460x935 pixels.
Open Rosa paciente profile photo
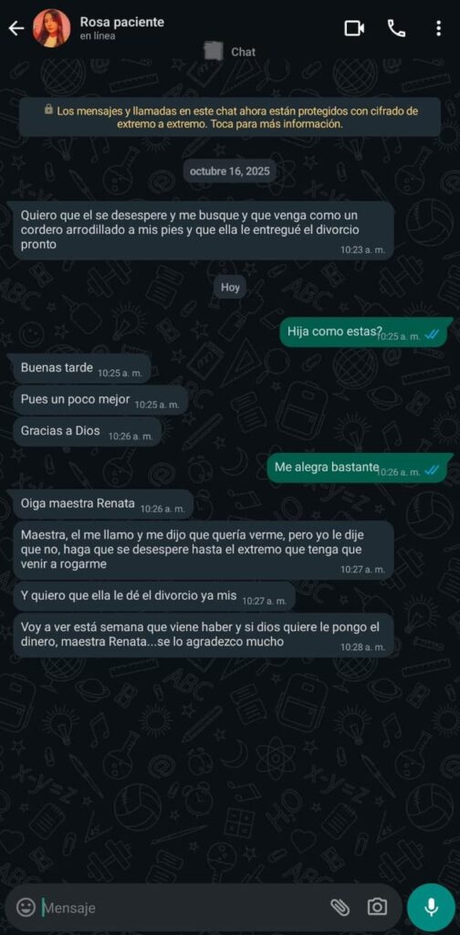(x=51, y=28)
